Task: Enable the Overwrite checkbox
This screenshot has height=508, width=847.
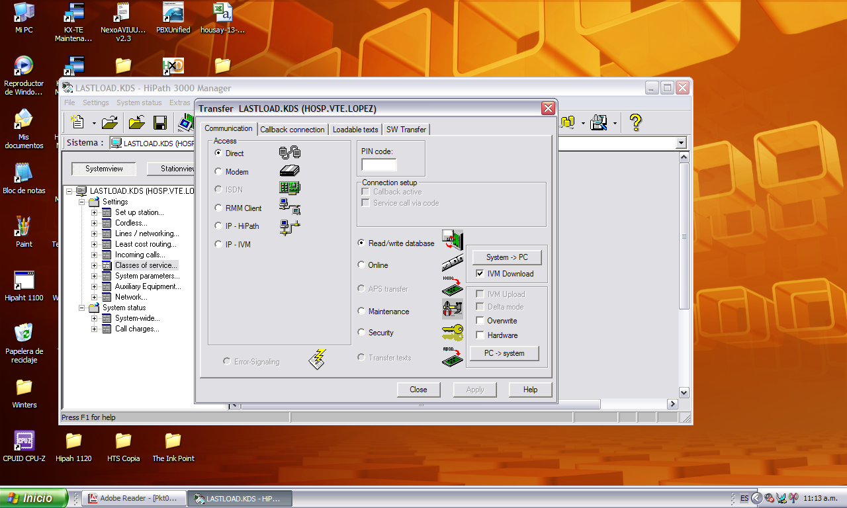Action: click(x=480, y=320)
